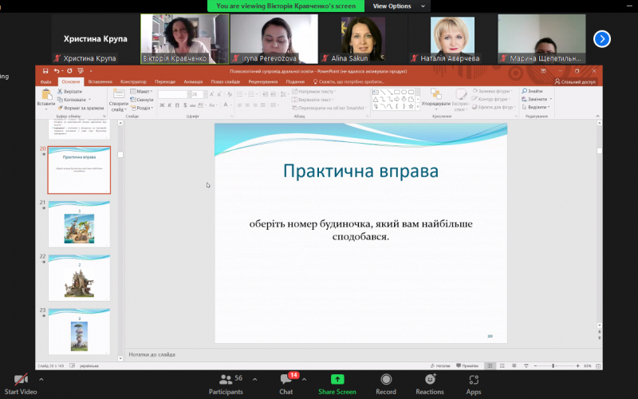
Task: Click the fit slide to window icon
Action: [x=598, y=365]
